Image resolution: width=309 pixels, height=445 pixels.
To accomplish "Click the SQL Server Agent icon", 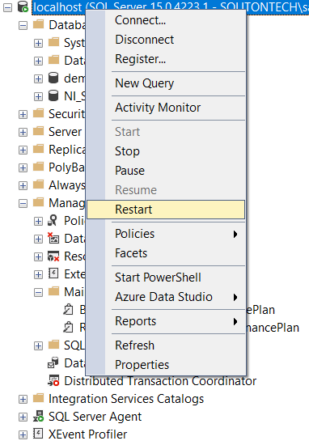I will [38, 417].
